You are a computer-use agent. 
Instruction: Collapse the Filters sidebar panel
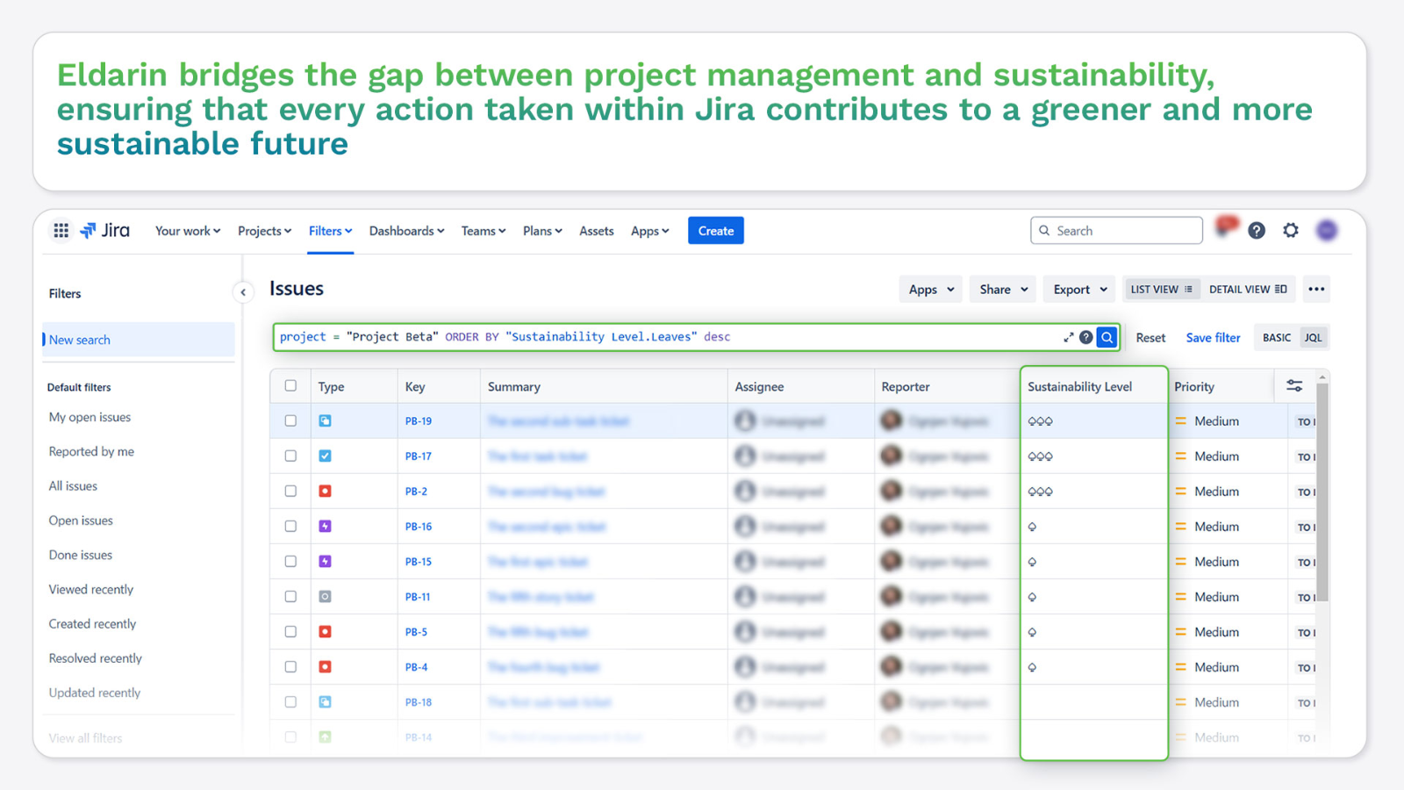(x=243, y=292)
